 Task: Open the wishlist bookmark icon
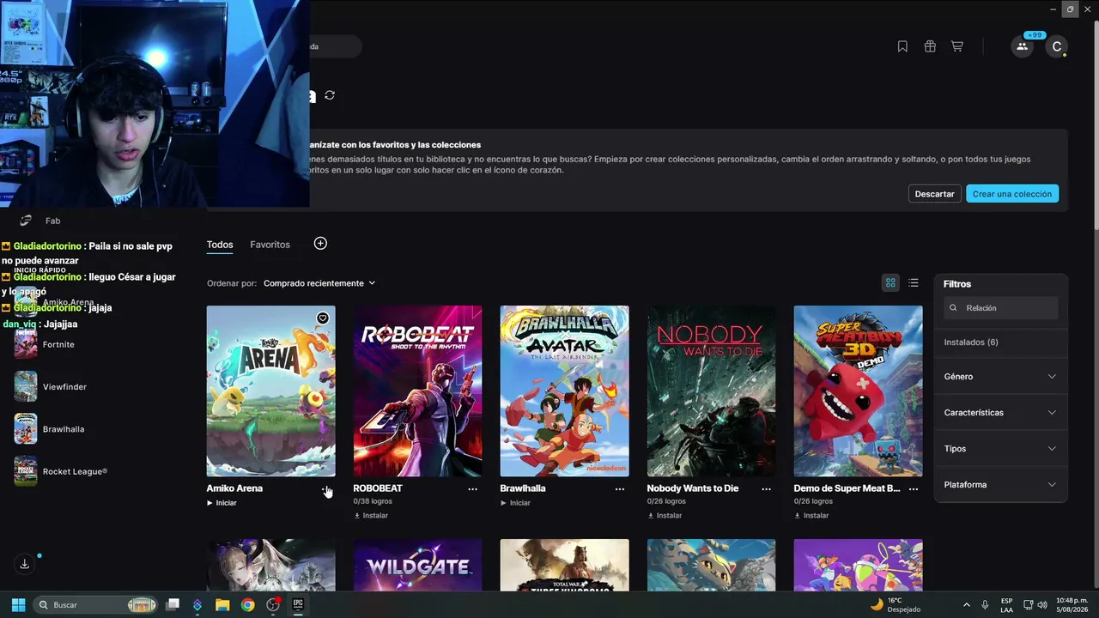point(902,46)
